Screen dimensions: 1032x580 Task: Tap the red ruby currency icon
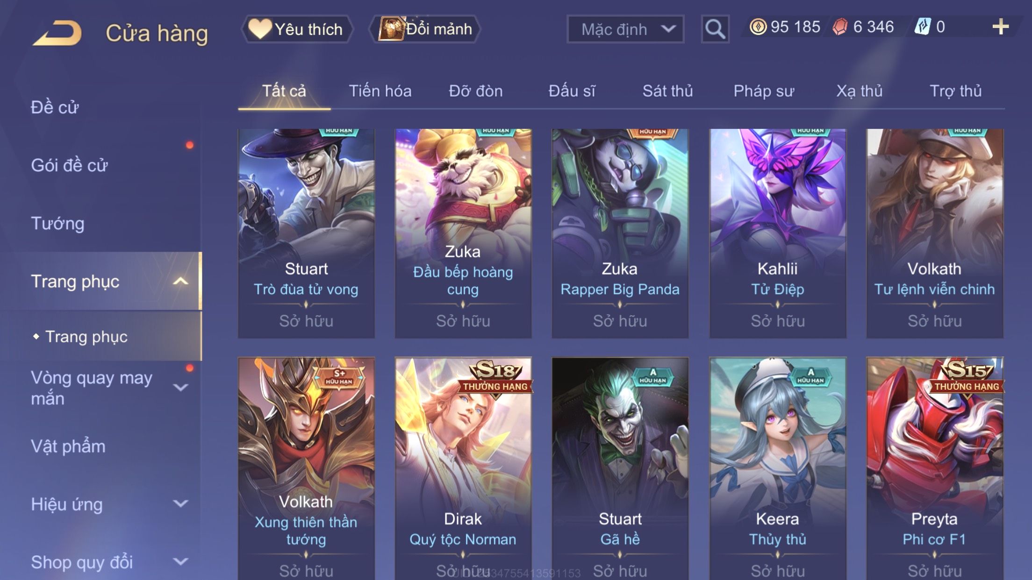point(840,27)
